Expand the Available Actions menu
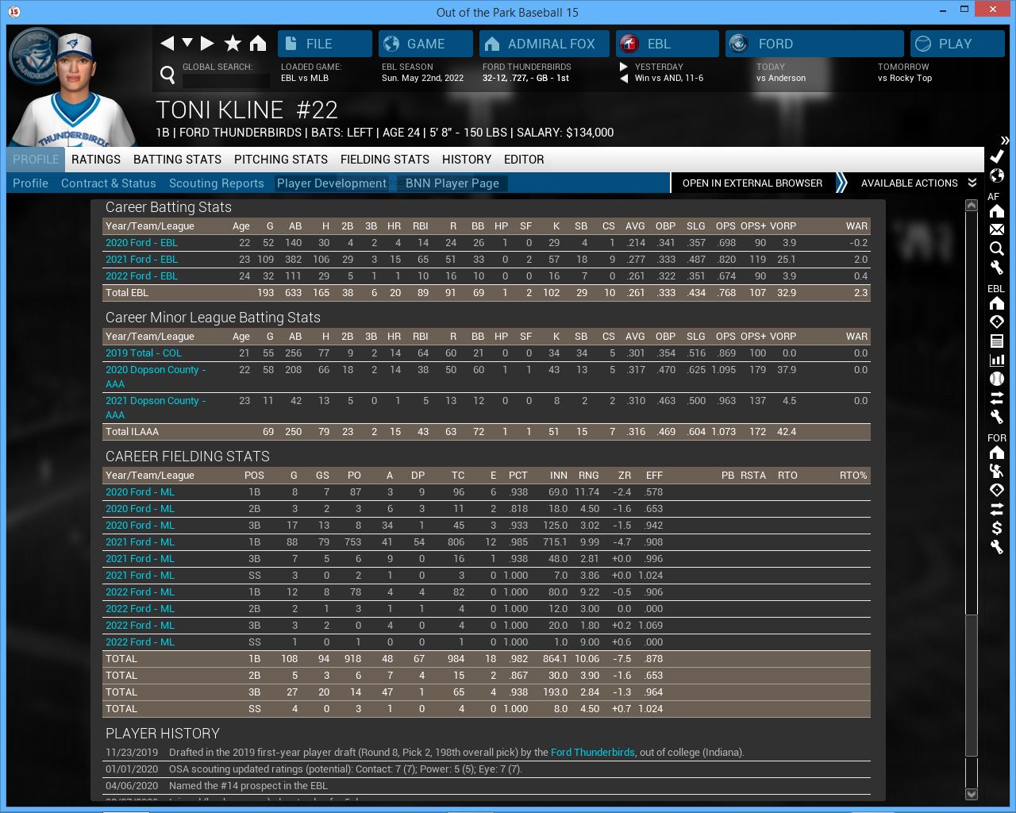Image resolution: width=1016 pixels, height=813 pixels. coord(918,183)
